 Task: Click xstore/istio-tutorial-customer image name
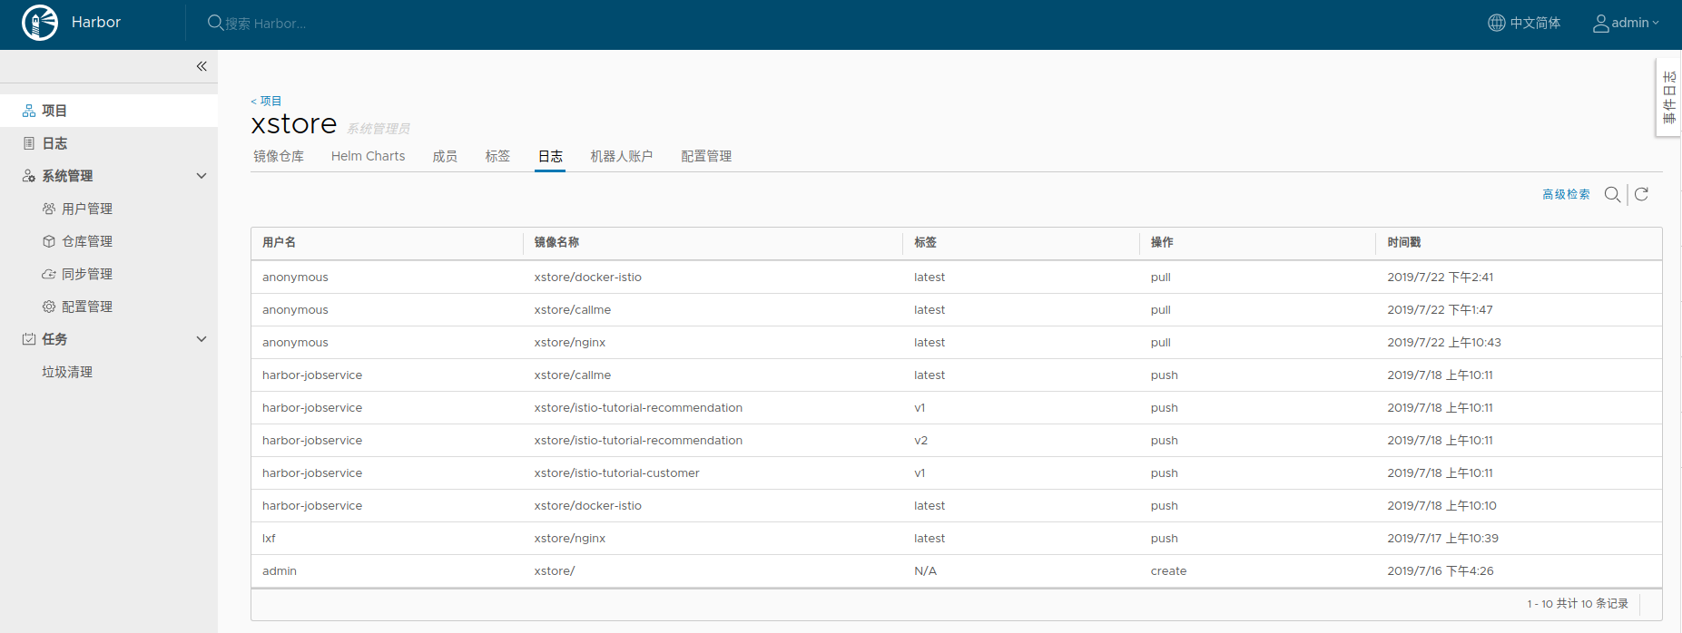coord(616,473)
